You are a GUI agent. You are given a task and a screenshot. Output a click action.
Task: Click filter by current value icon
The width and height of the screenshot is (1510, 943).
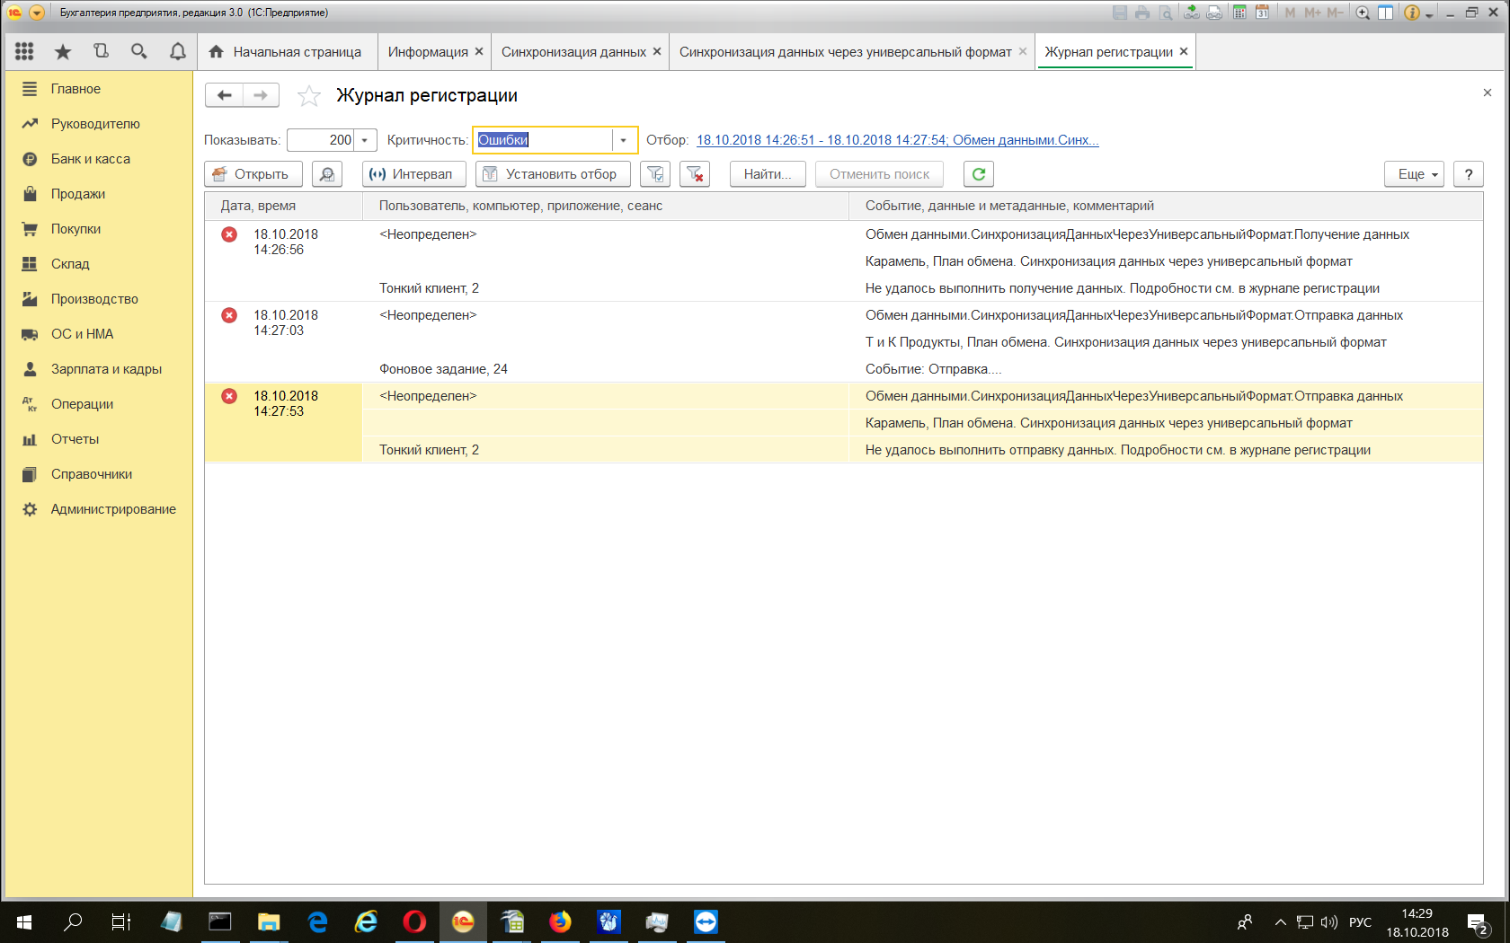[x=655, y=174]
